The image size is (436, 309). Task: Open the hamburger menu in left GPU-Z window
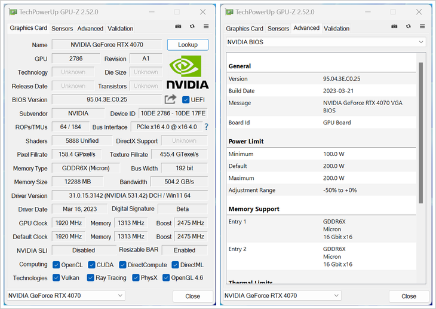tap(206, 27)
